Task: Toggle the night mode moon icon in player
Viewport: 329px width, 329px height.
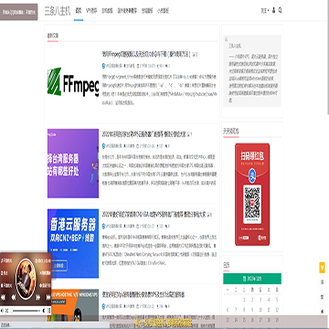Action: click(x=44, y=311)
